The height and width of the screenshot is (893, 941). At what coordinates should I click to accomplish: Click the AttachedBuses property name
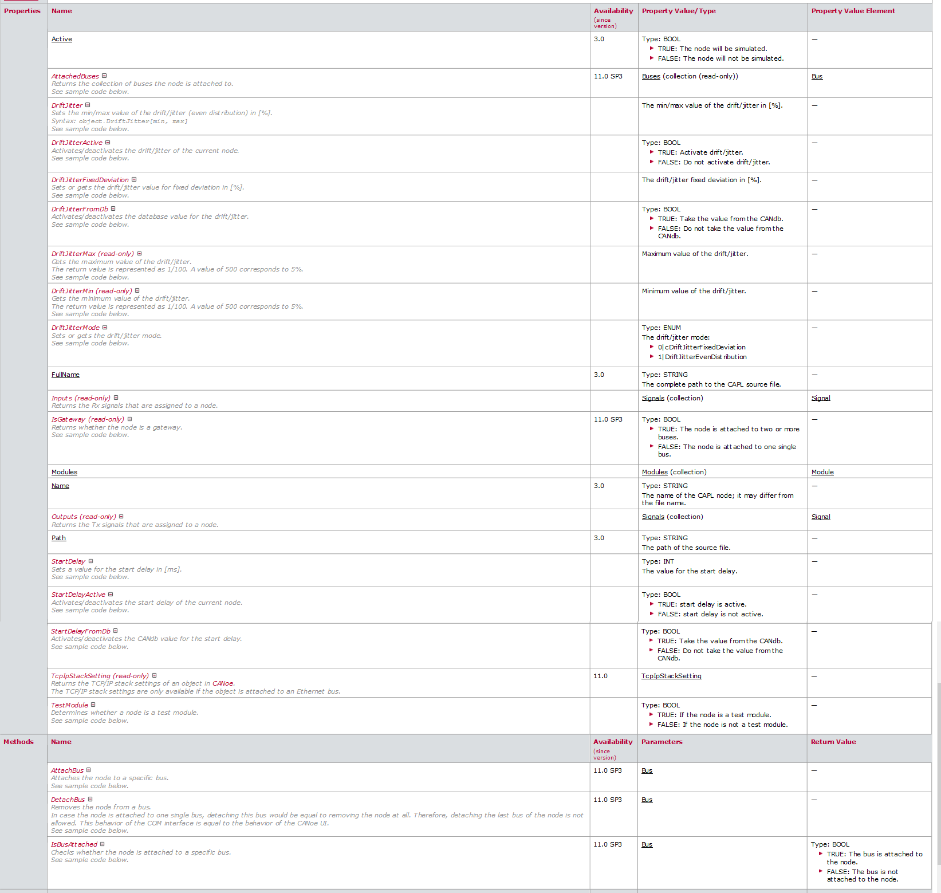click(x=75, y=76)
